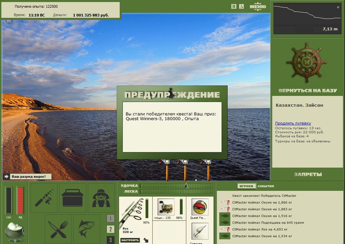
Task: Click arrow icon beside НАСТРОИТЬ
Action: pyautogui.click(x=146, y=240)
